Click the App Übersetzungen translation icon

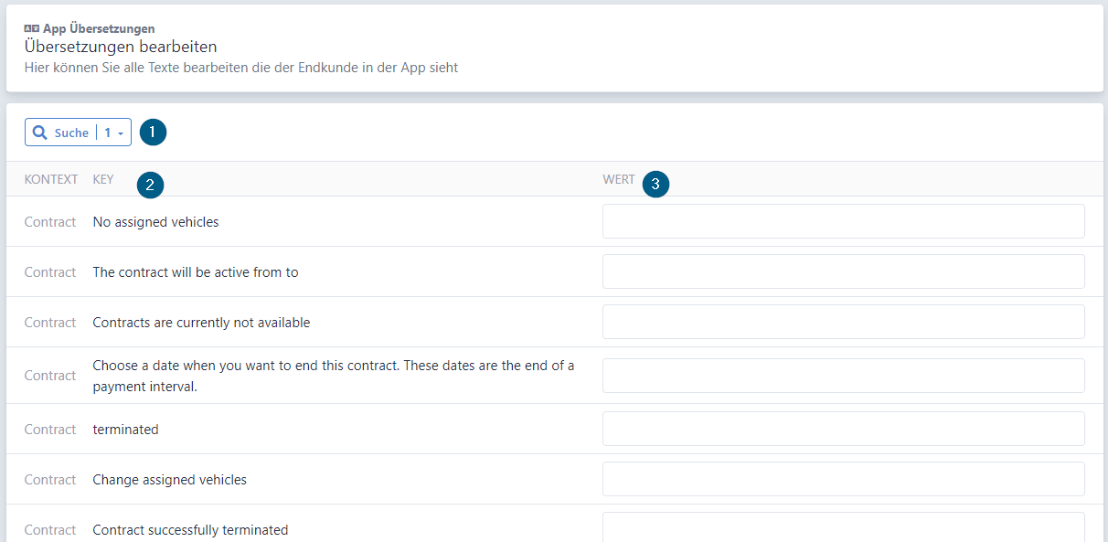[x=32, y=28]
